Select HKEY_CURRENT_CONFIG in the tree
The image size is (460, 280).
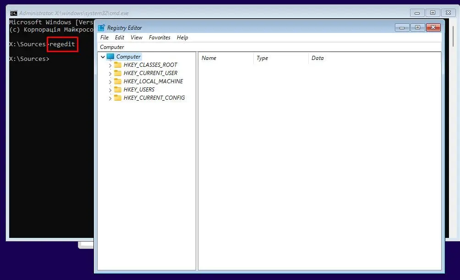pyautogui.click(x=154, y=97)
